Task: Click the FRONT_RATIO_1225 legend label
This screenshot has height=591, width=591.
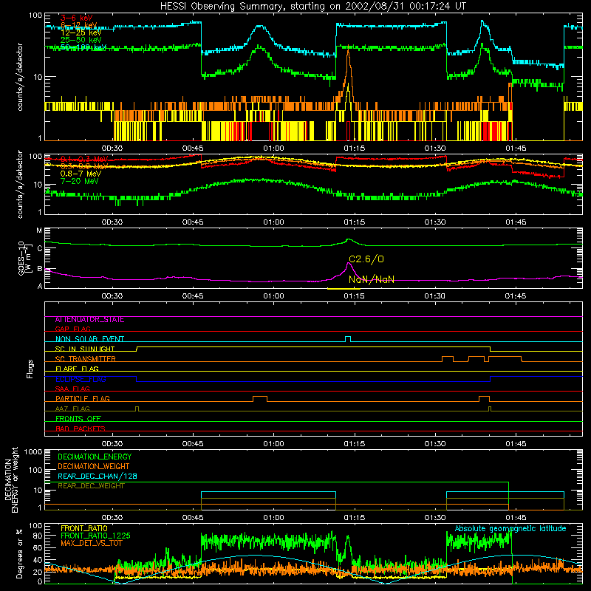Action: [x=95, y=536]
